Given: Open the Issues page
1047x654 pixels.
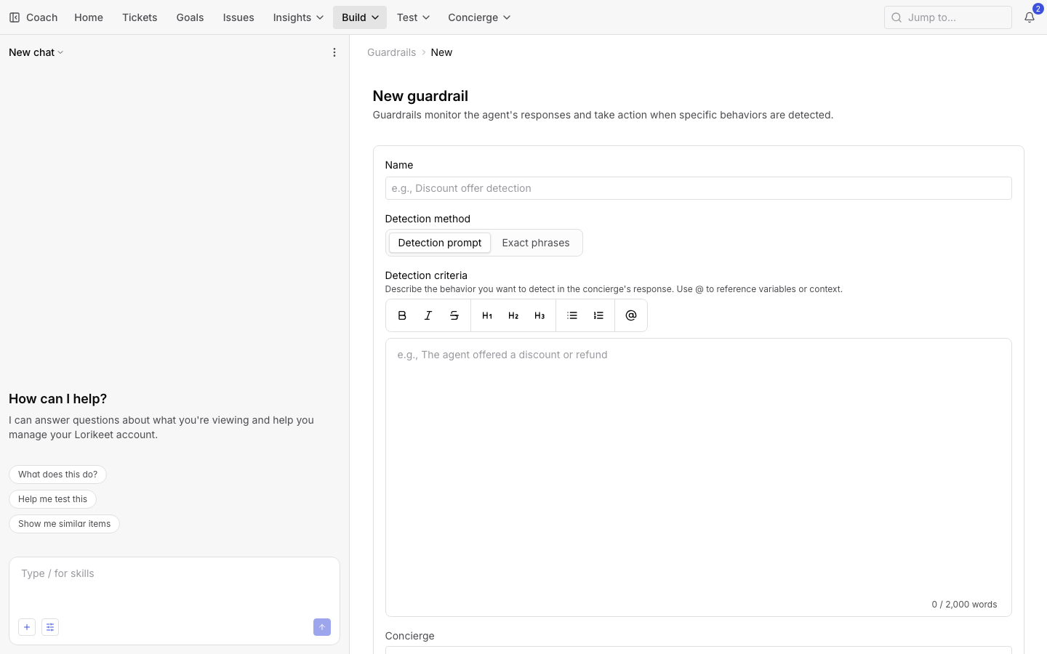Looking at the screenshot, I should (x=238, y=17).
